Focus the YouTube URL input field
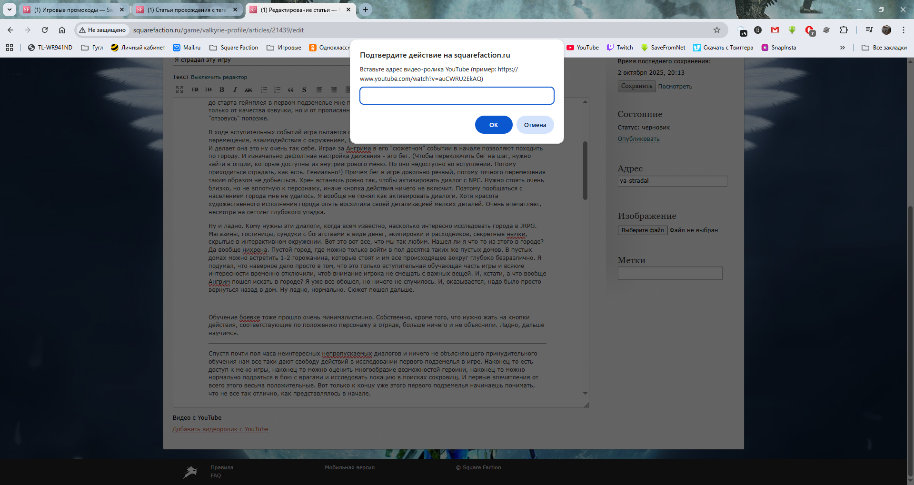 click(x=457, y=96)
